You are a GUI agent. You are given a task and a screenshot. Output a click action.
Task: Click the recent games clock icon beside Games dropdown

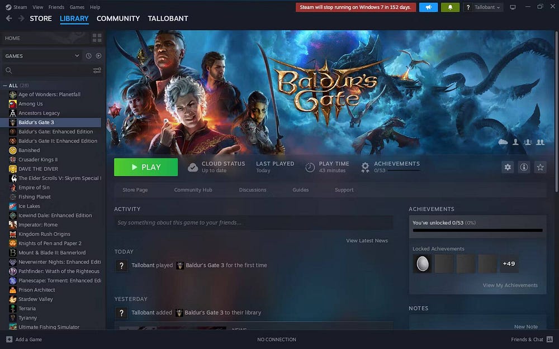tap(88, 56)
